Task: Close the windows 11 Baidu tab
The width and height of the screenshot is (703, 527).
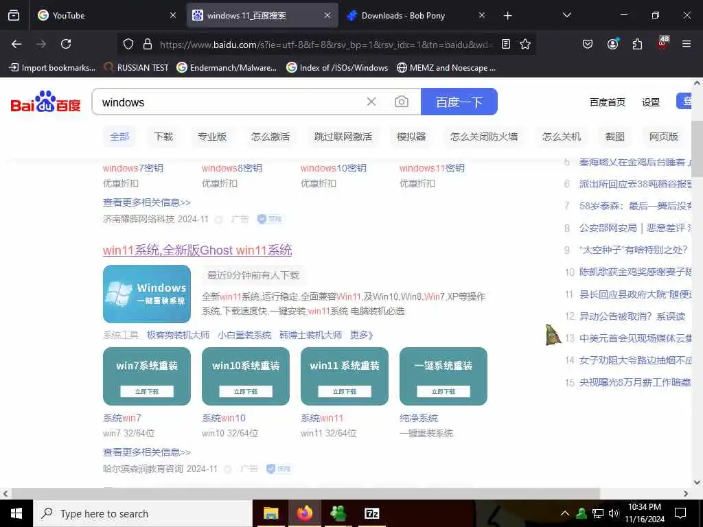Action: 327,15
